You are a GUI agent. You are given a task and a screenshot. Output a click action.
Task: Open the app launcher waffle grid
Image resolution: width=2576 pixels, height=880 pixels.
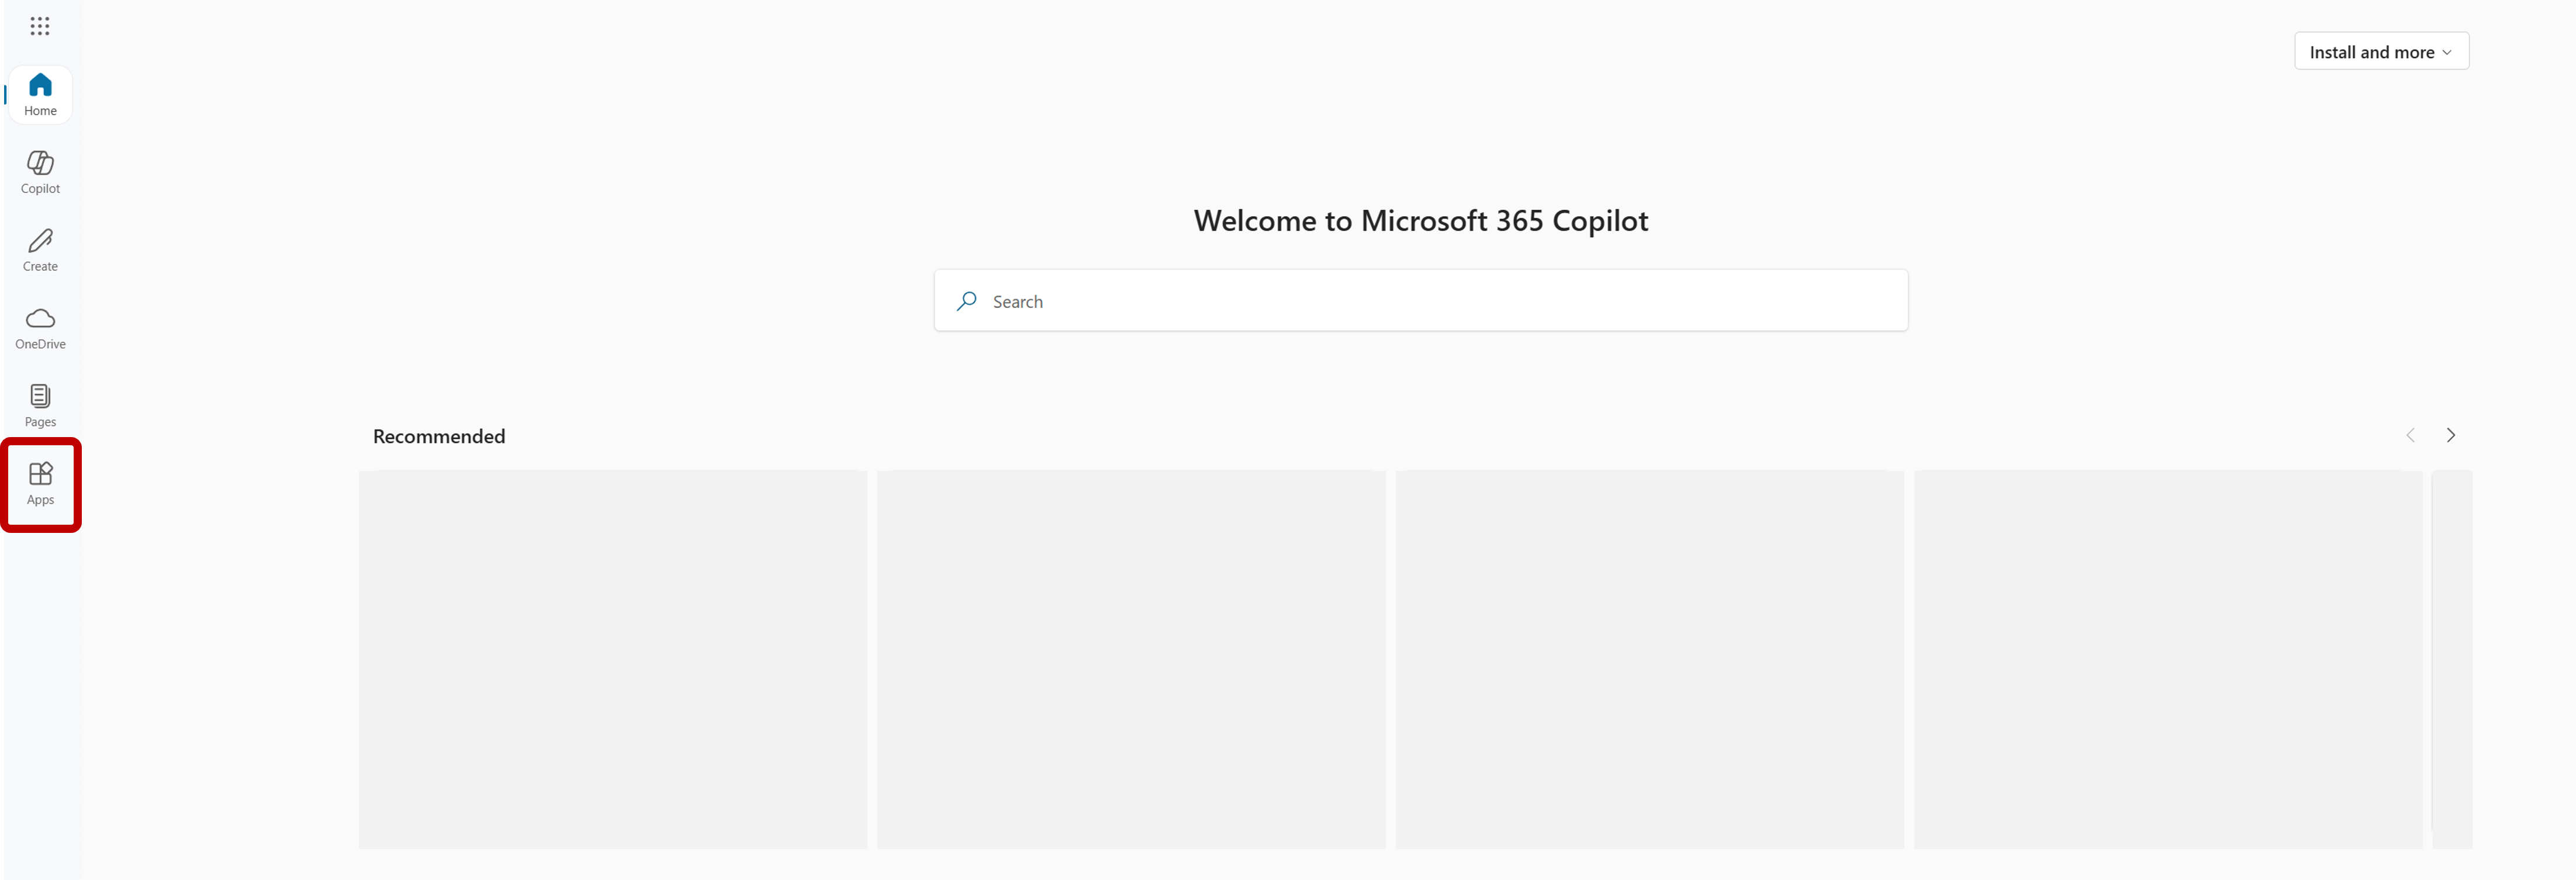pos(40,26)
